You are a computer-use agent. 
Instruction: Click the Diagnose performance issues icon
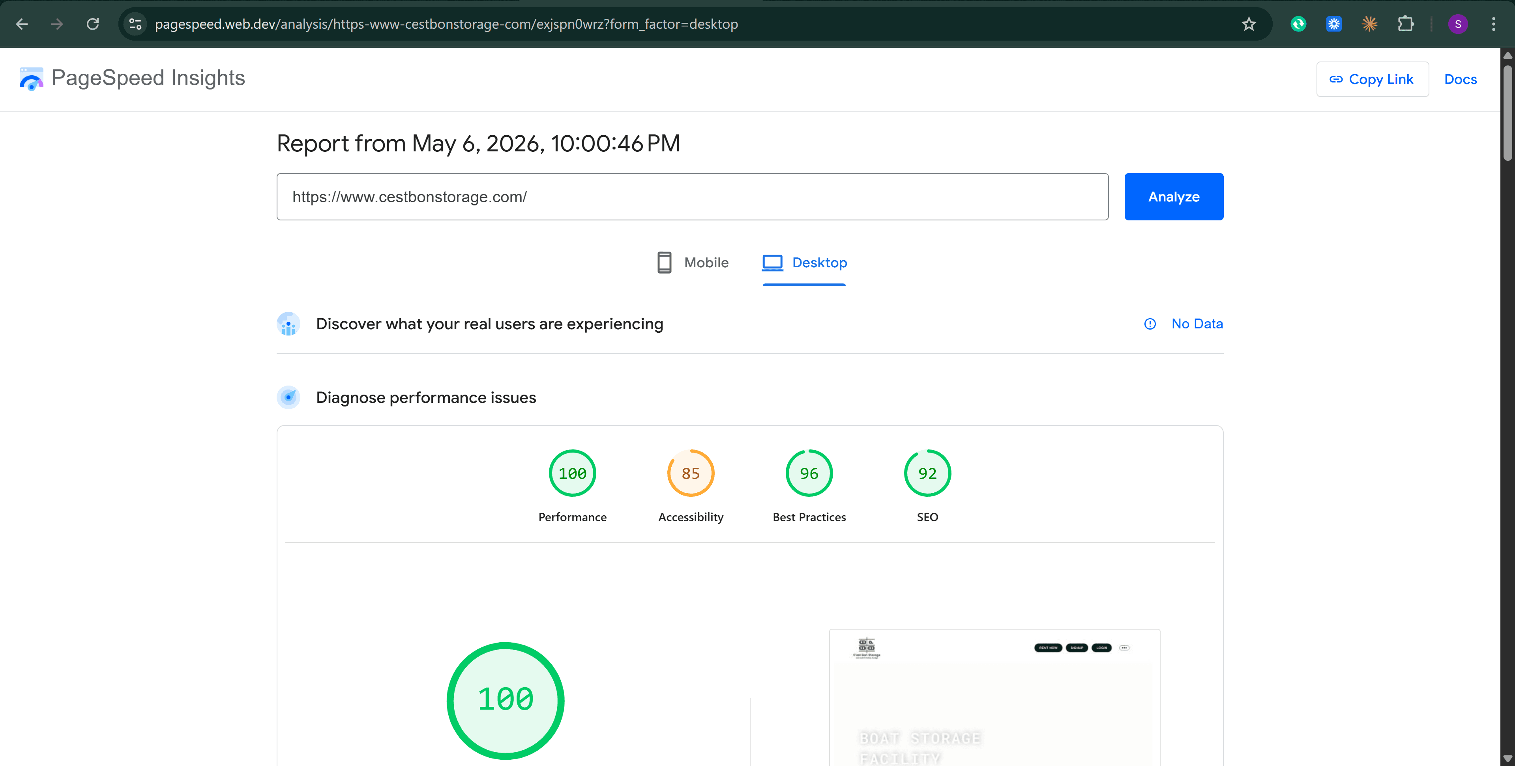point(288,398)
